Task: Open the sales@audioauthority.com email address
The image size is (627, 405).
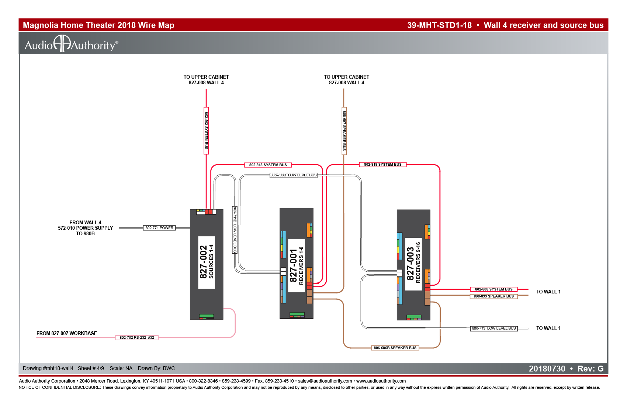Action: coord(325,381)
